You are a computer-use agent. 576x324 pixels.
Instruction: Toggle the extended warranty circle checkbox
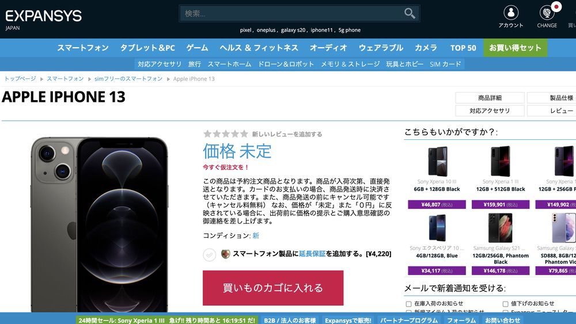click(210, 254)
